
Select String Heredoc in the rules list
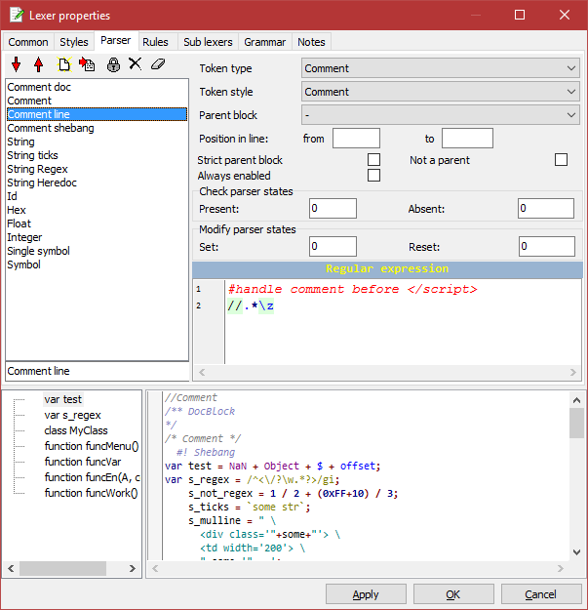tap(42, 183)
